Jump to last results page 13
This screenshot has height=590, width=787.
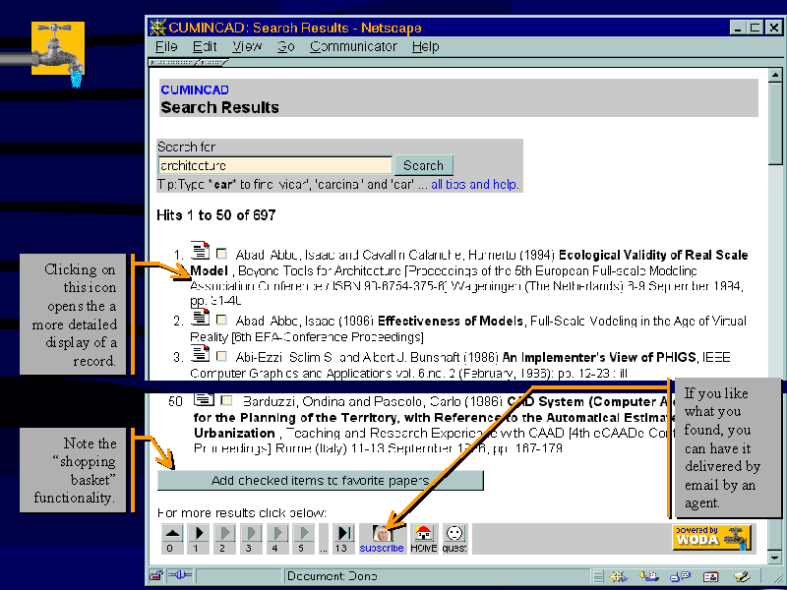[343, 538]
